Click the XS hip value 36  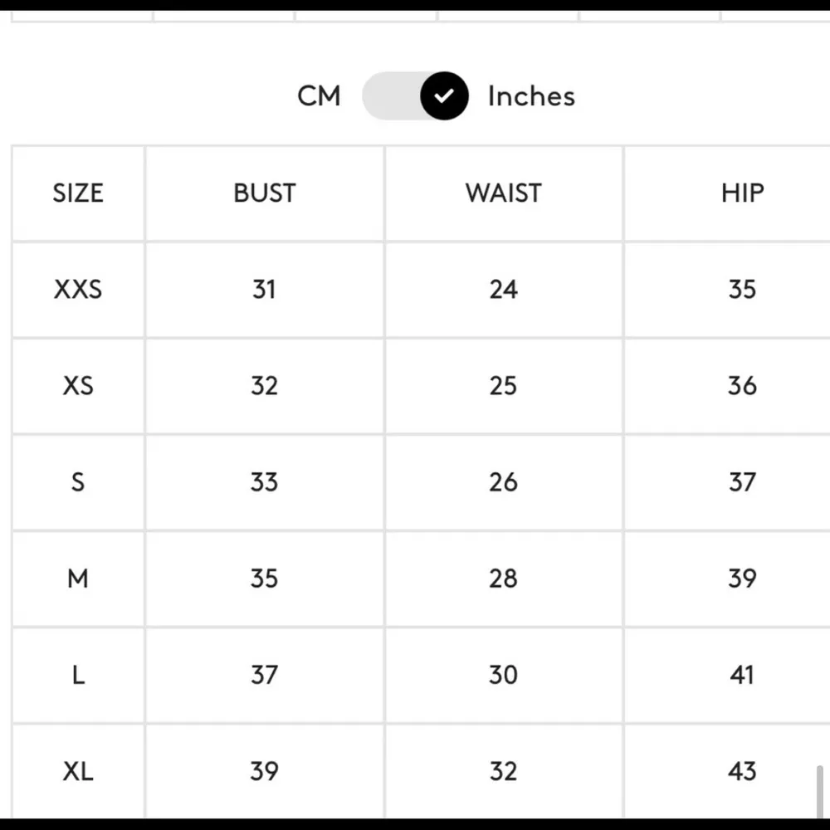[742, 386]
